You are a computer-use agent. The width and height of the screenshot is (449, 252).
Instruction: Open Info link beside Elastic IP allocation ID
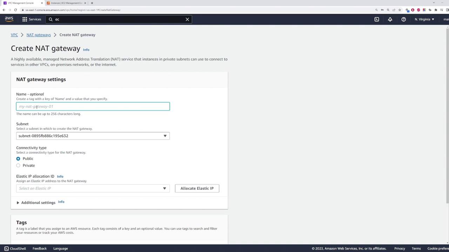tap(60, 176)
